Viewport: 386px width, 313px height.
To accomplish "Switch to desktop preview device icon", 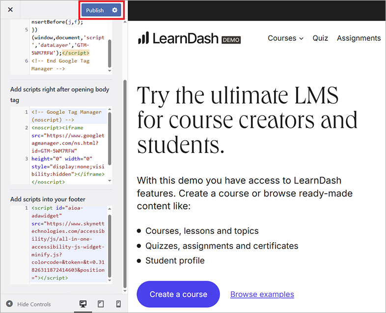I will (x=83, y=304).
